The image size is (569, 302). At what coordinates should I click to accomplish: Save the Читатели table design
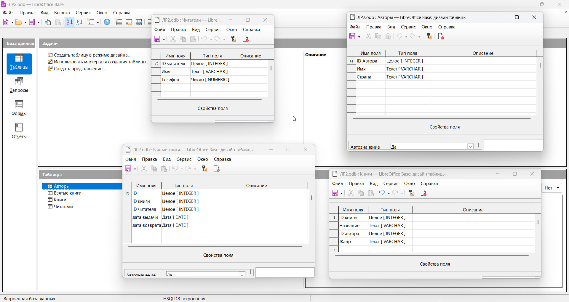pos(157,39)
